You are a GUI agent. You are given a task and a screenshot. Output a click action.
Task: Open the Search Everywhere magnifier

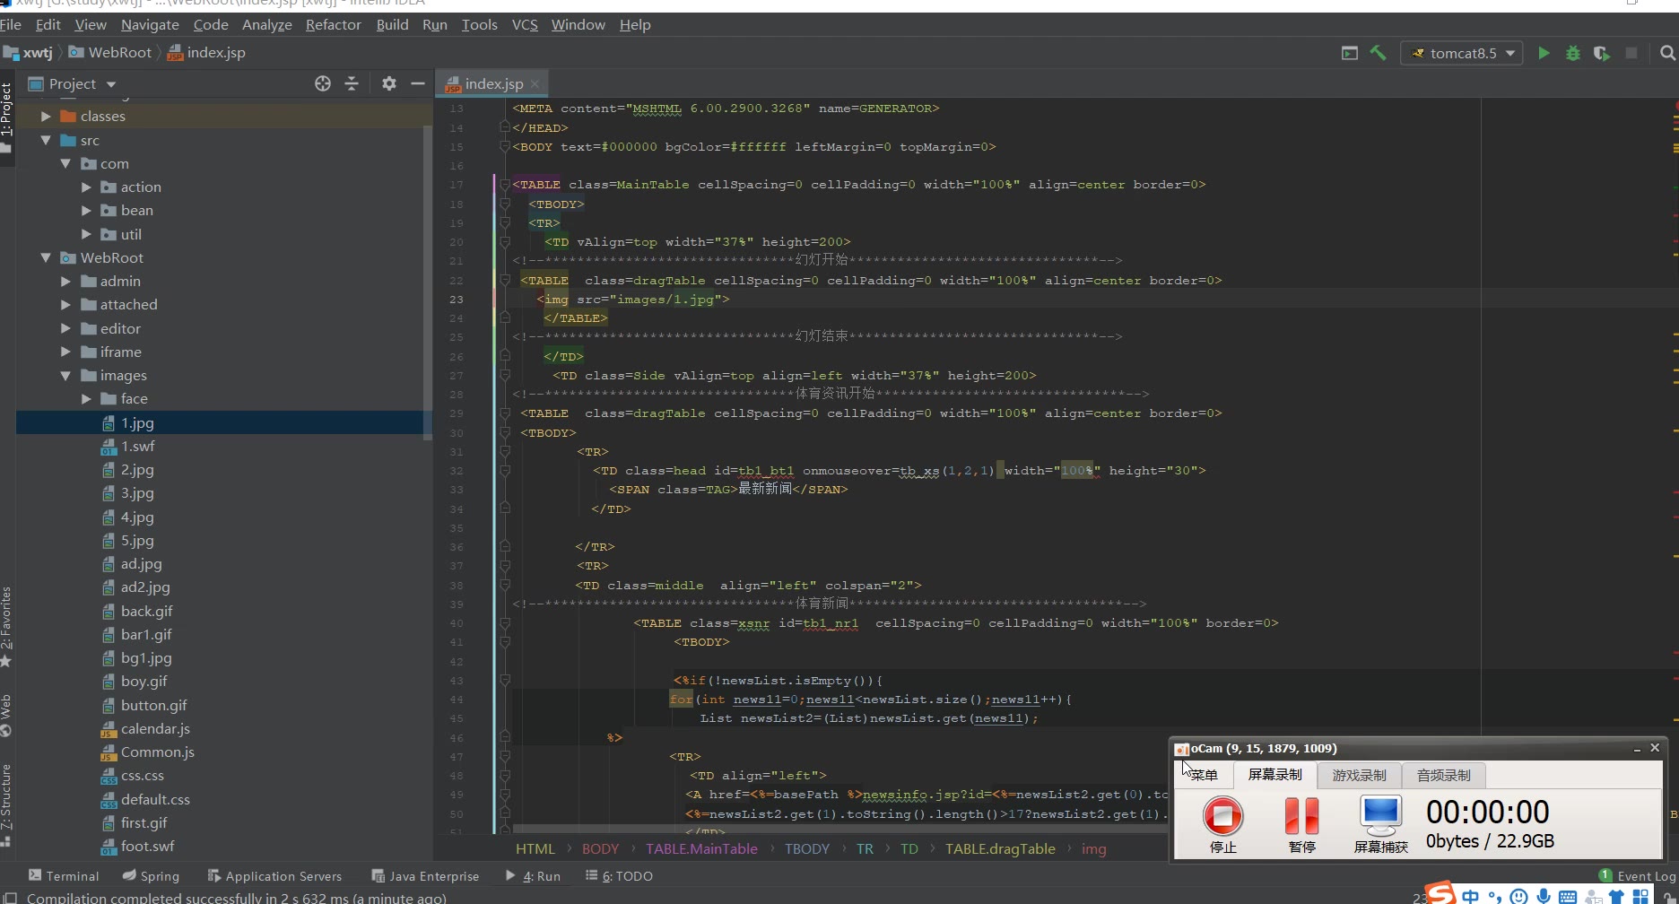tap(1667, 53)
